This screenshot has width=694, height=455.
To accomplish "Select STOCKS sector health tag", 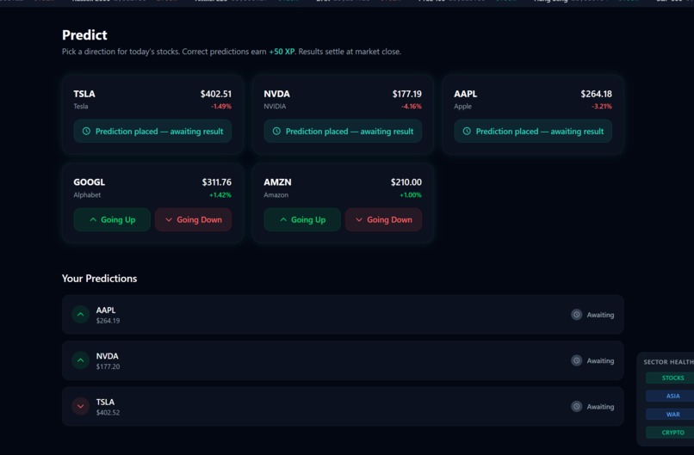I will (672, 378).
